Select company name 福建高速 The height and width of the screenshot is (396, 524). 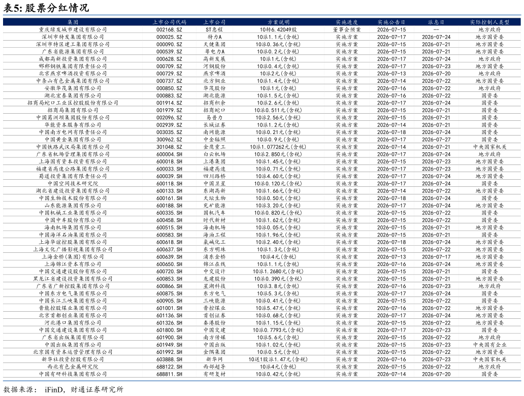215,169
